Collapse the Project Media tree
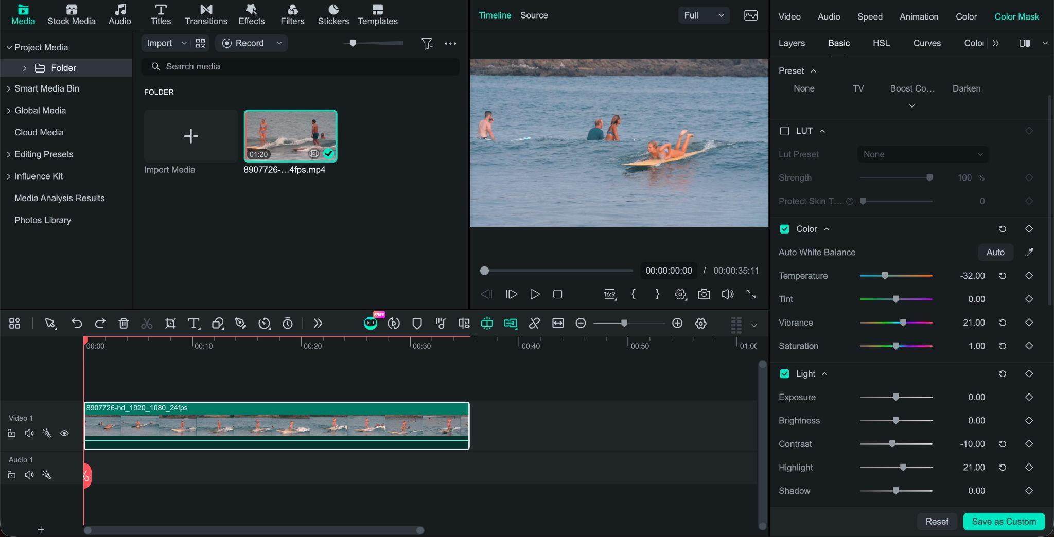The image size is (1054, 537). (x=9, y=47)
